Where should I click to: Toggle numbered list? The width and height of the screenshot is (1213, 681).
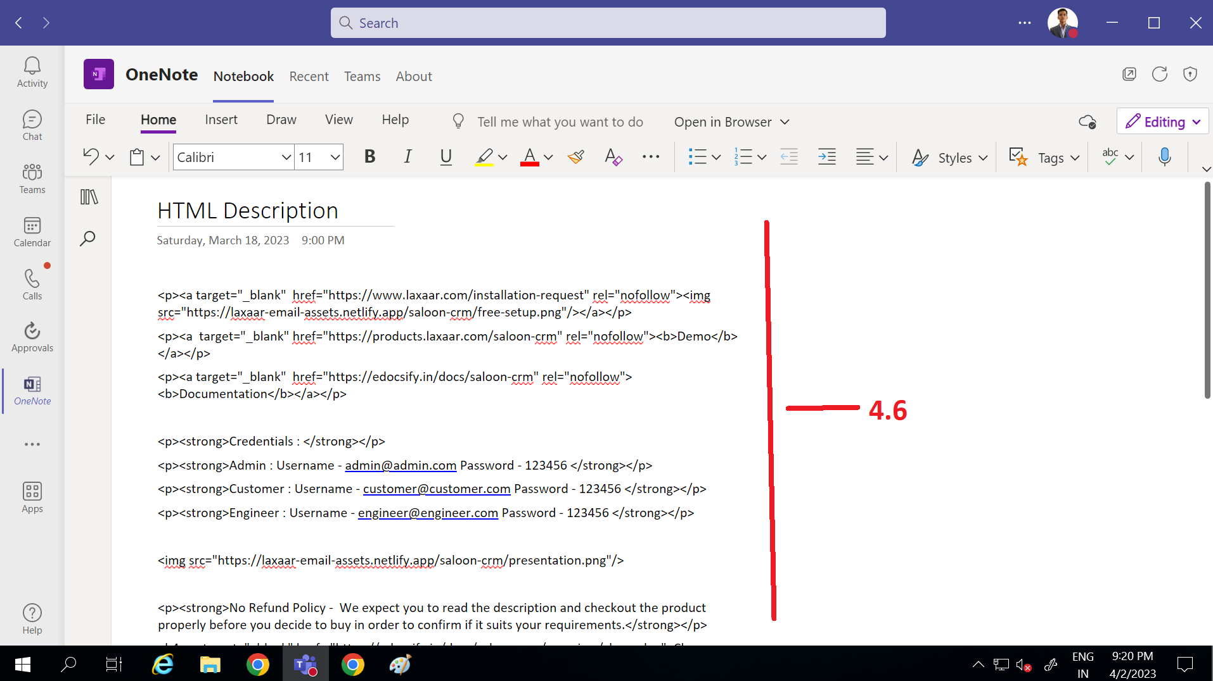tap(743, 157)
